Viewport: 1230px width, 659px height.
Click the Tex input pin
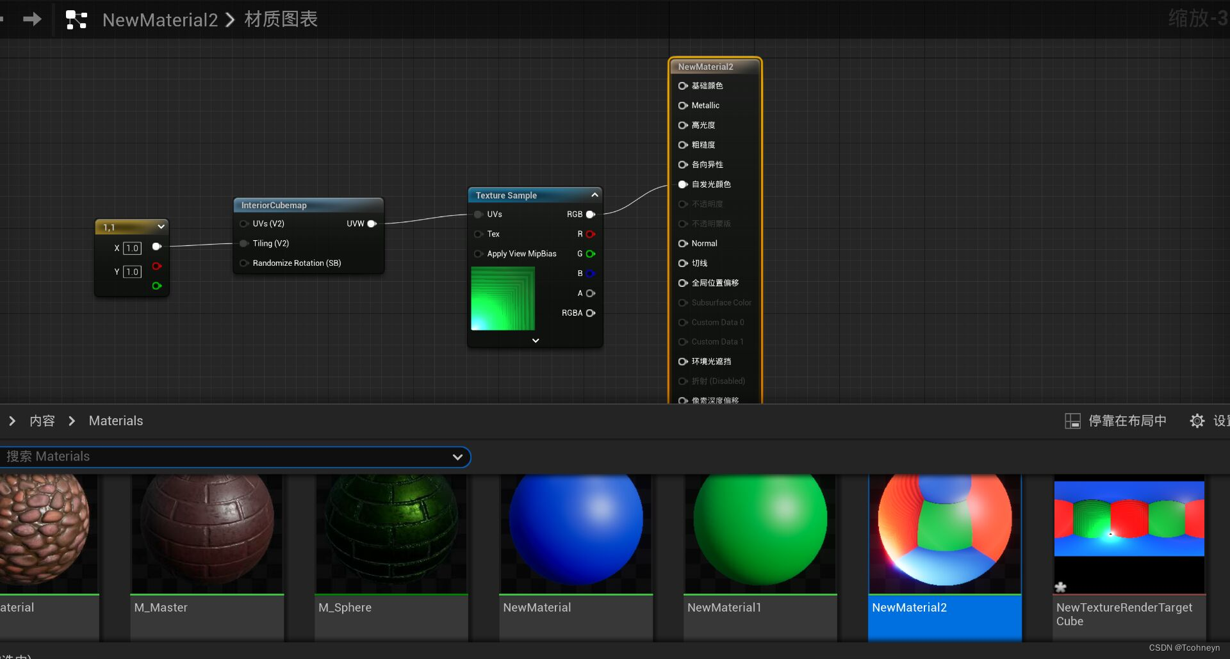tap(479, 234)
